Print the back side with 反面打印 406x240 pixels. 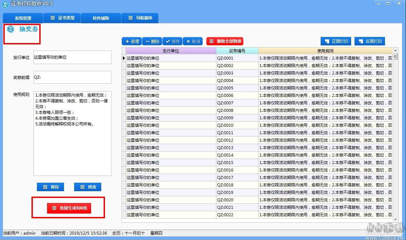click(370, 41)
